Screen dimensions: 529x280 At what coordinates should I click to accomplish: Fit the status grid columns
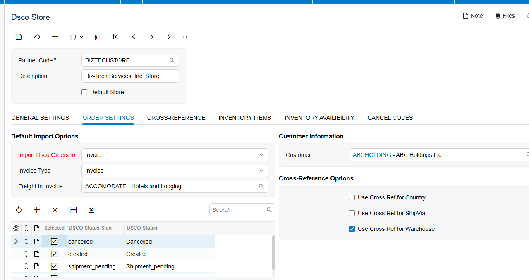click(73, 210)
